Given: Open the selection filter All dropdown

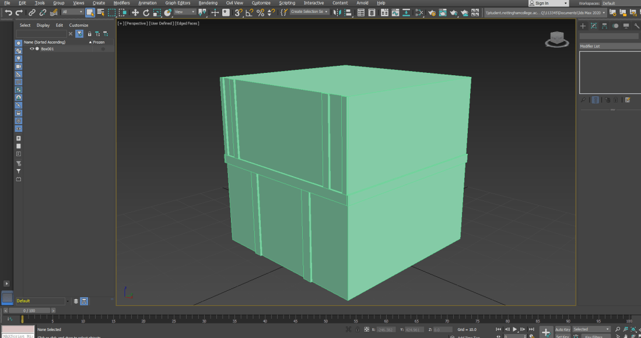Looking at the screenshot, I should point(72,12).
